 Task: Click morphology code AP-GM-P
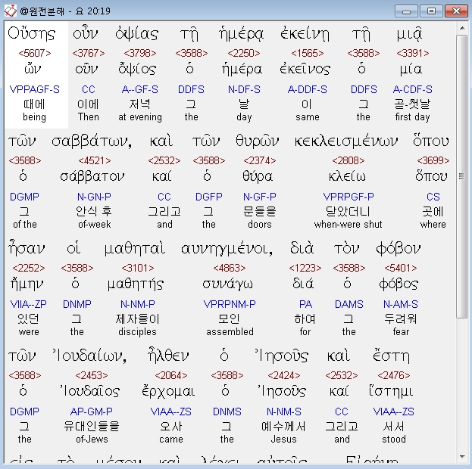(92, 412)
